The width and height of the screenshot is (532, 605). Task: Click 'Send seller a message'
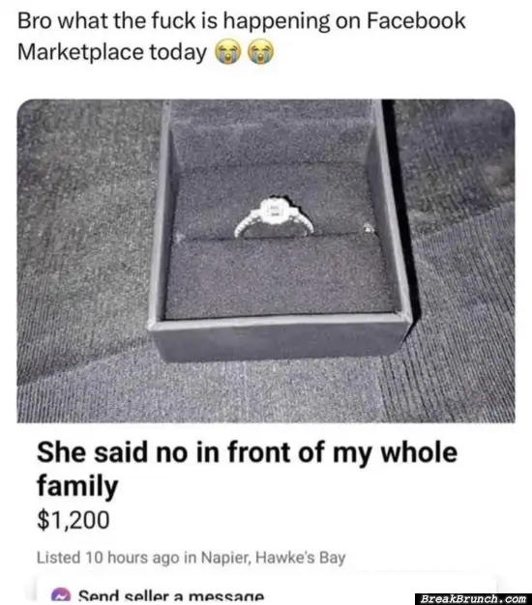coord(171,596)
